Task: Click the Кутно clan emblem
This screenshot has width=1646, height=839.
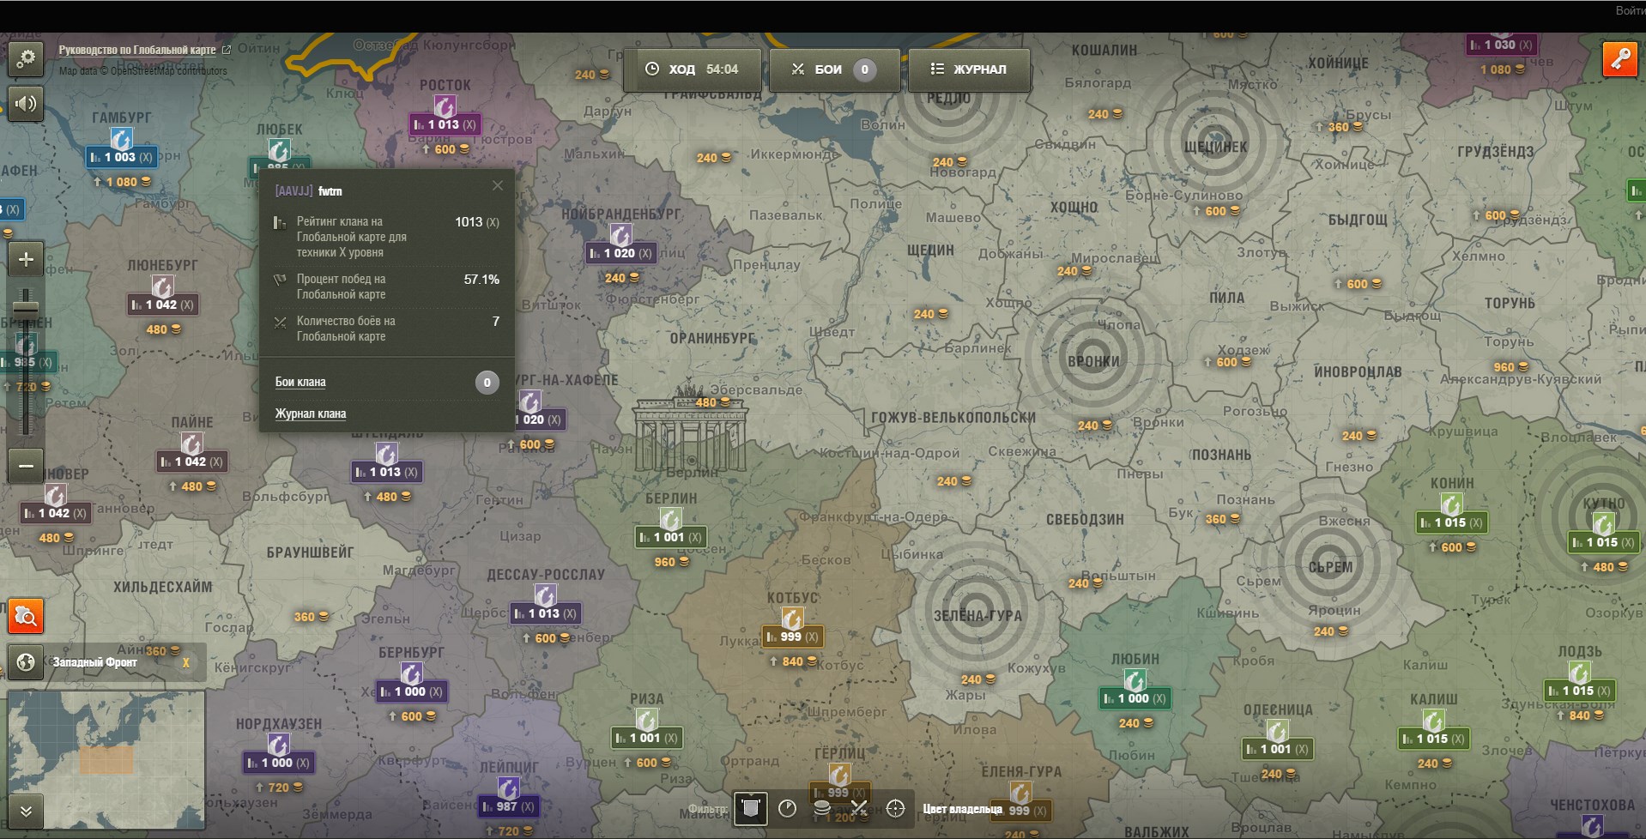Action: (x=1603, y=524)
